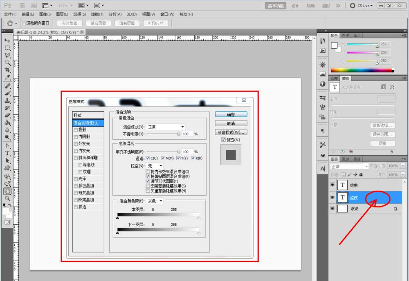This screenshot has width=409, height=281.
Task: Select the Crop tool
Action: click(7, 70)
